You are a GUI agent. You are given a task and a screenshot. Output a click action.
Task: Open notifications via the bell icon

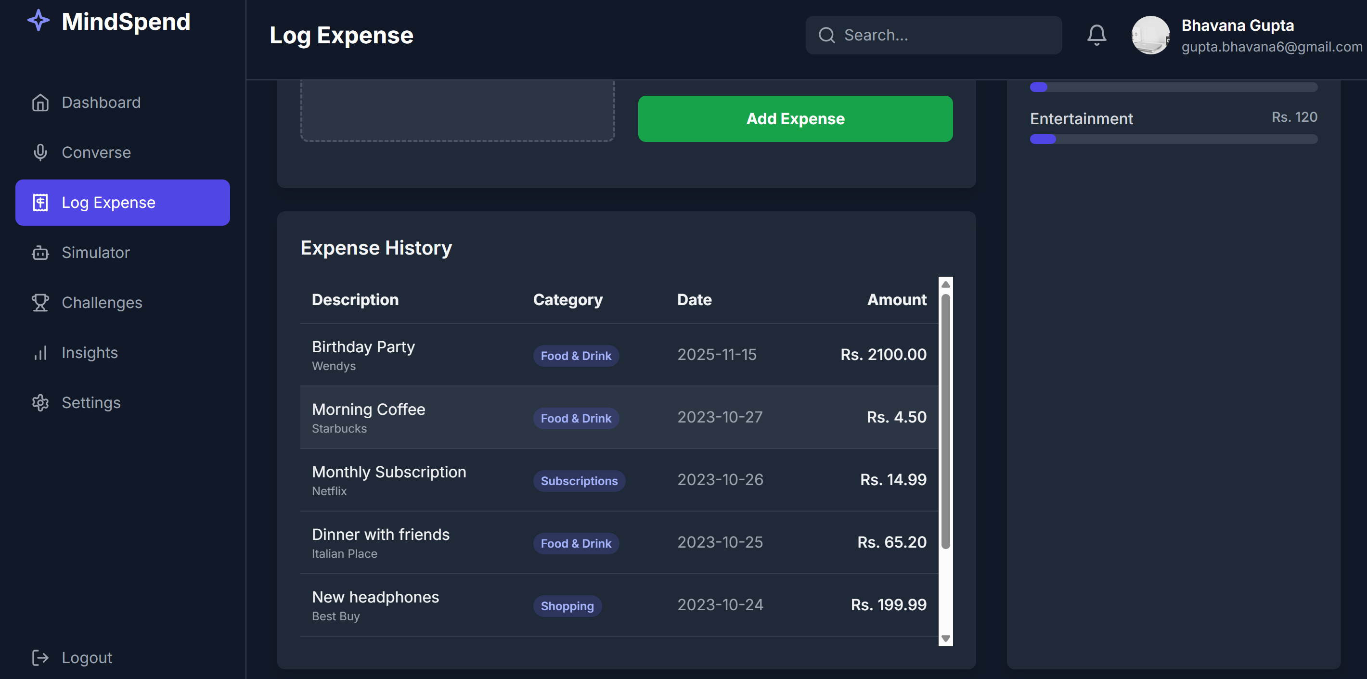[1097, 35]
